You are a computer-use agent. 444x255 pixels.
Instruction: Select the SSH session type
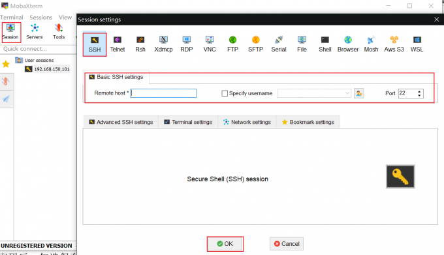point(95,44)
